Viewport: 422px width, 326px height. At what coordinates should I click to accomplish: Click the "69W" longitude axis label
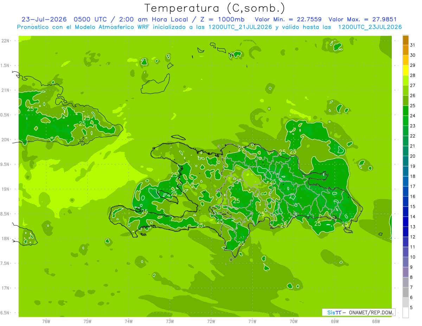pos(335,321)
